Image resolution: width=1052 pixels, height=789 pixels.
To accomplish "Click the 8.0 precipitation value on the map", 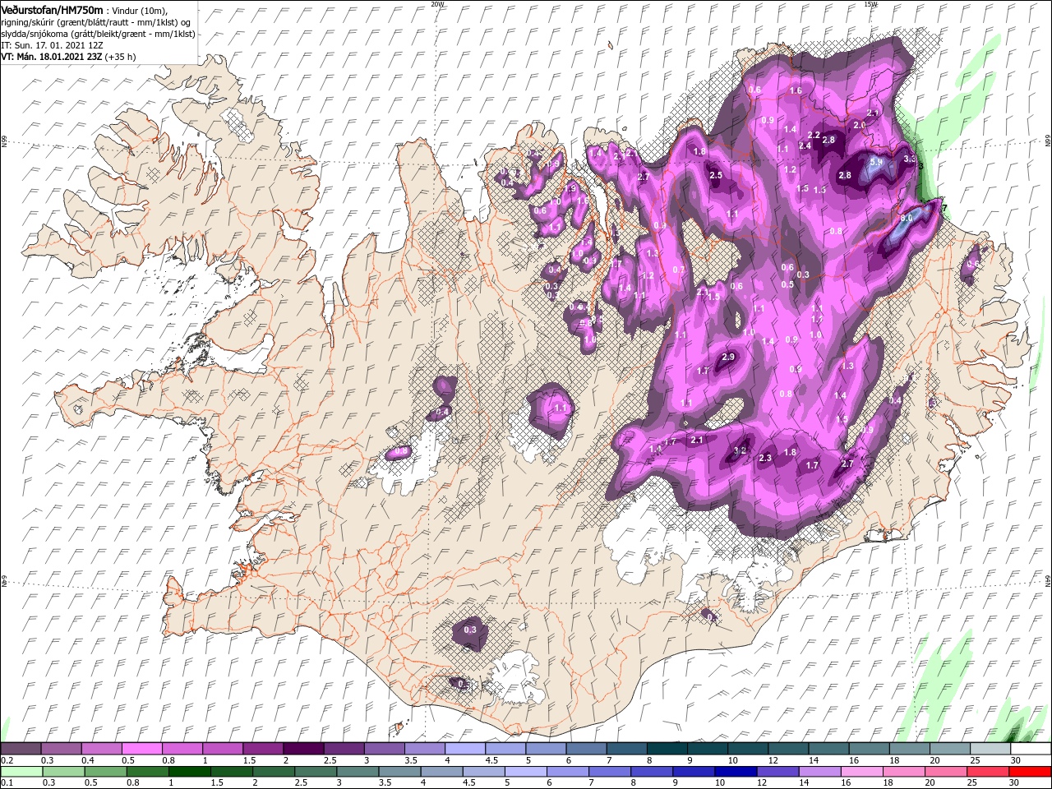I will (907, 218).
